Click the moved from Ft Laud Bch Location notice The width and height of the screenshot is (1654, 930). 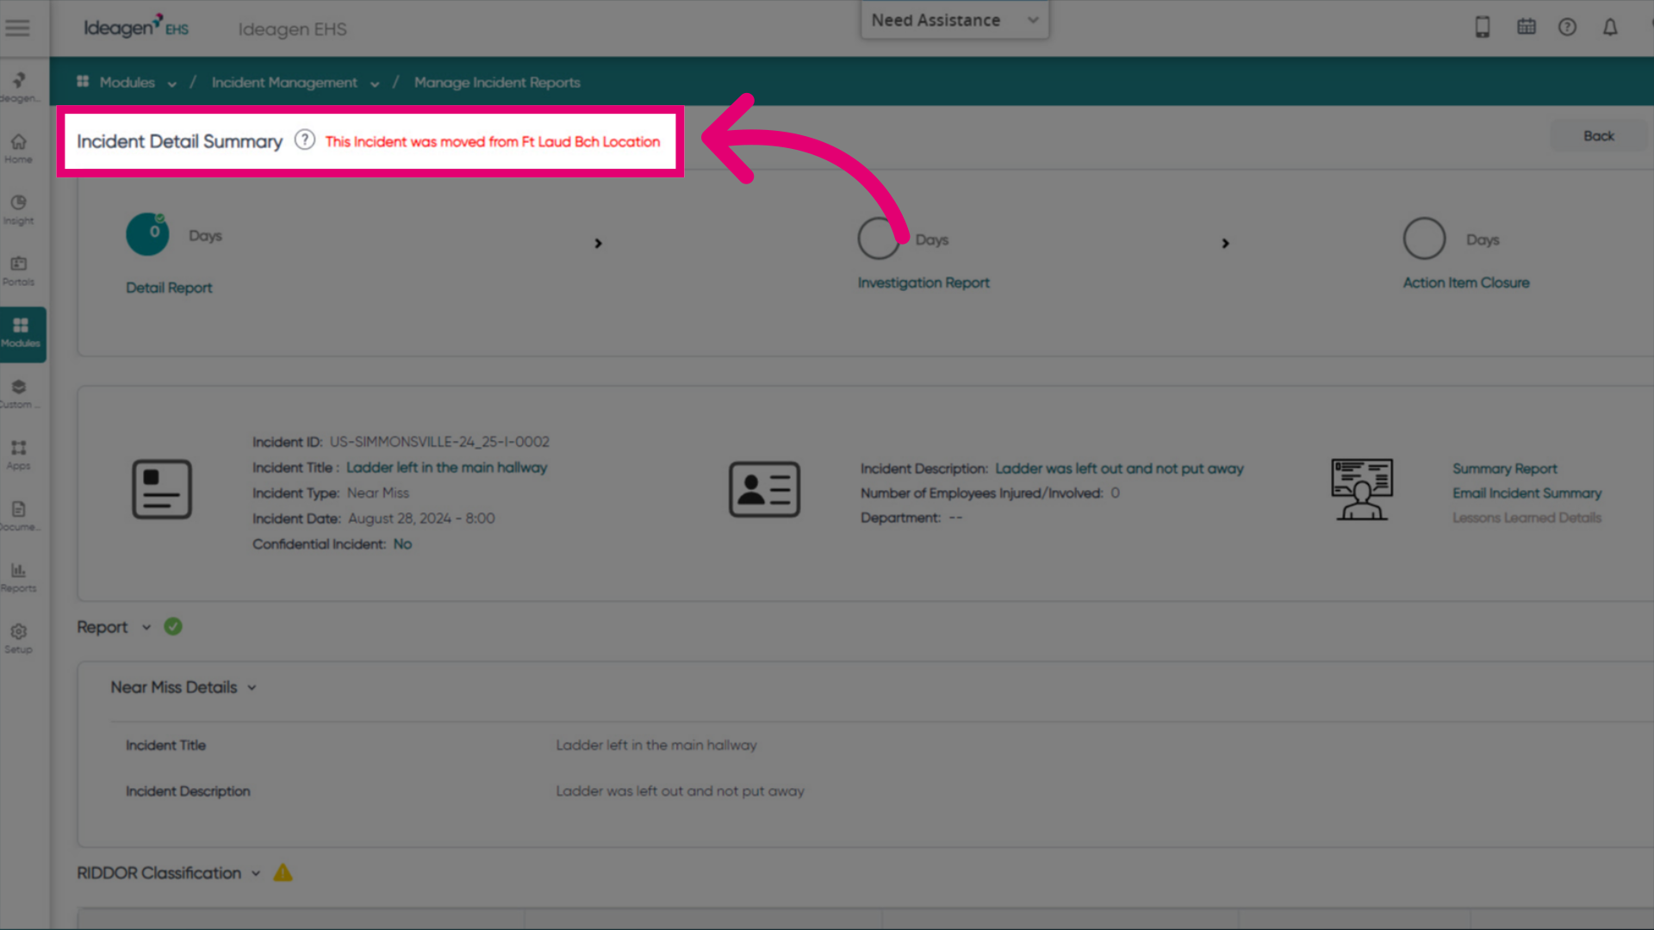(493, 141)
